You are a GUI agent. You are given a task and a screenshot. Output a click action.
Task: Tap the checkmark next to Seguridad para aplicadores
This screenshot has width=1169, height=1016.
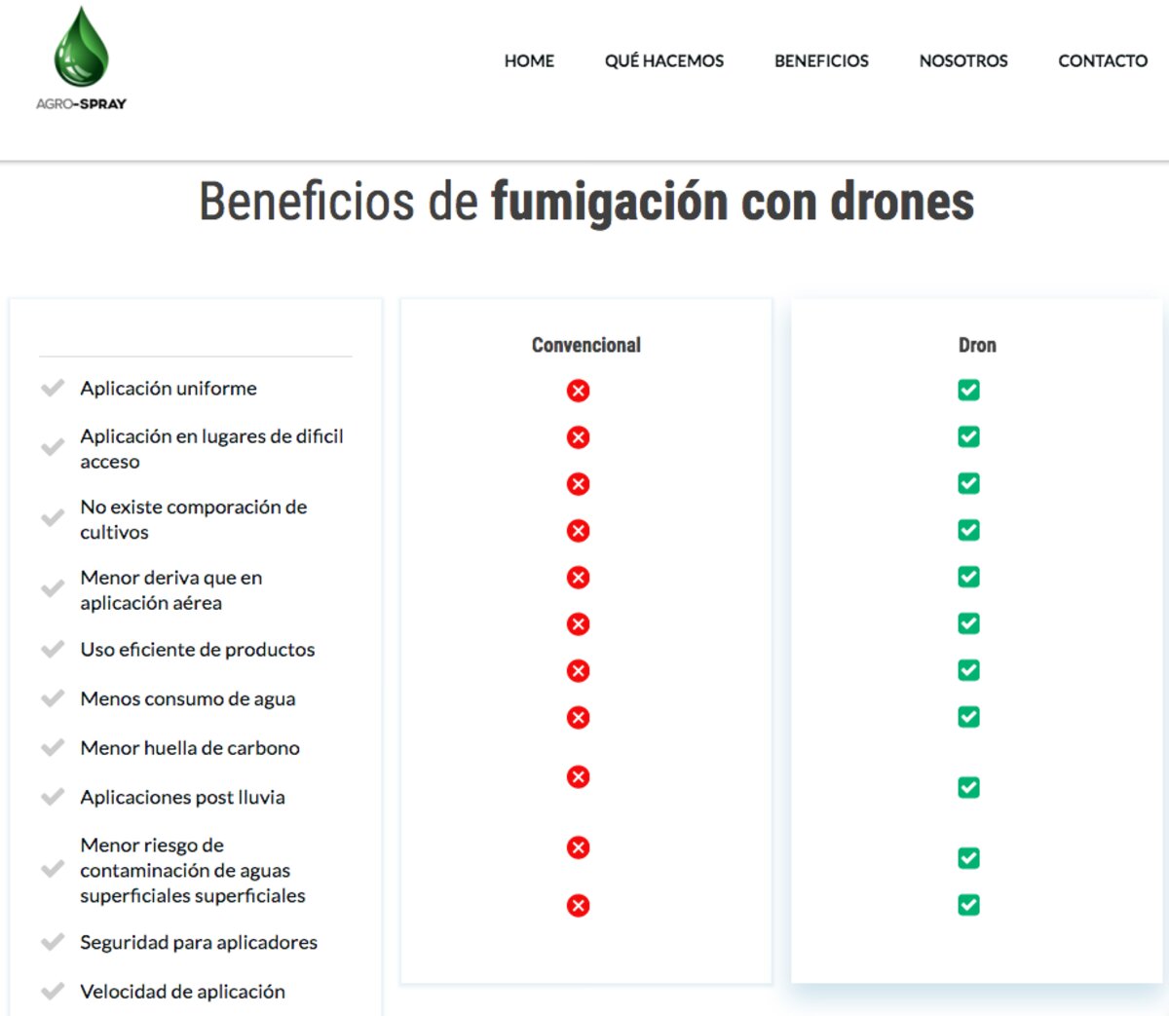pyautogui.click(x=53, y=942)
